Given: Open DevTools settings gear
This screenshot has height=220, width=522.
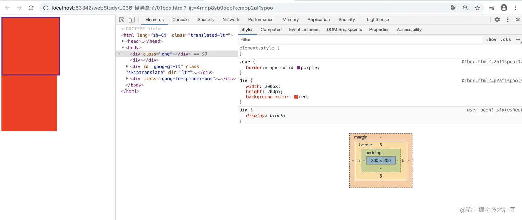Looking at the screenshot, I should (x=497, y=20).
